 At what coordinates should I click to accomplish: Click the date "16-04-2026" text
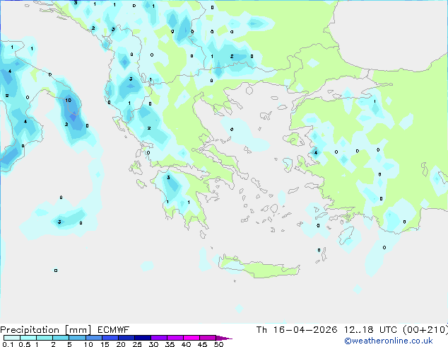coord(305,330)
